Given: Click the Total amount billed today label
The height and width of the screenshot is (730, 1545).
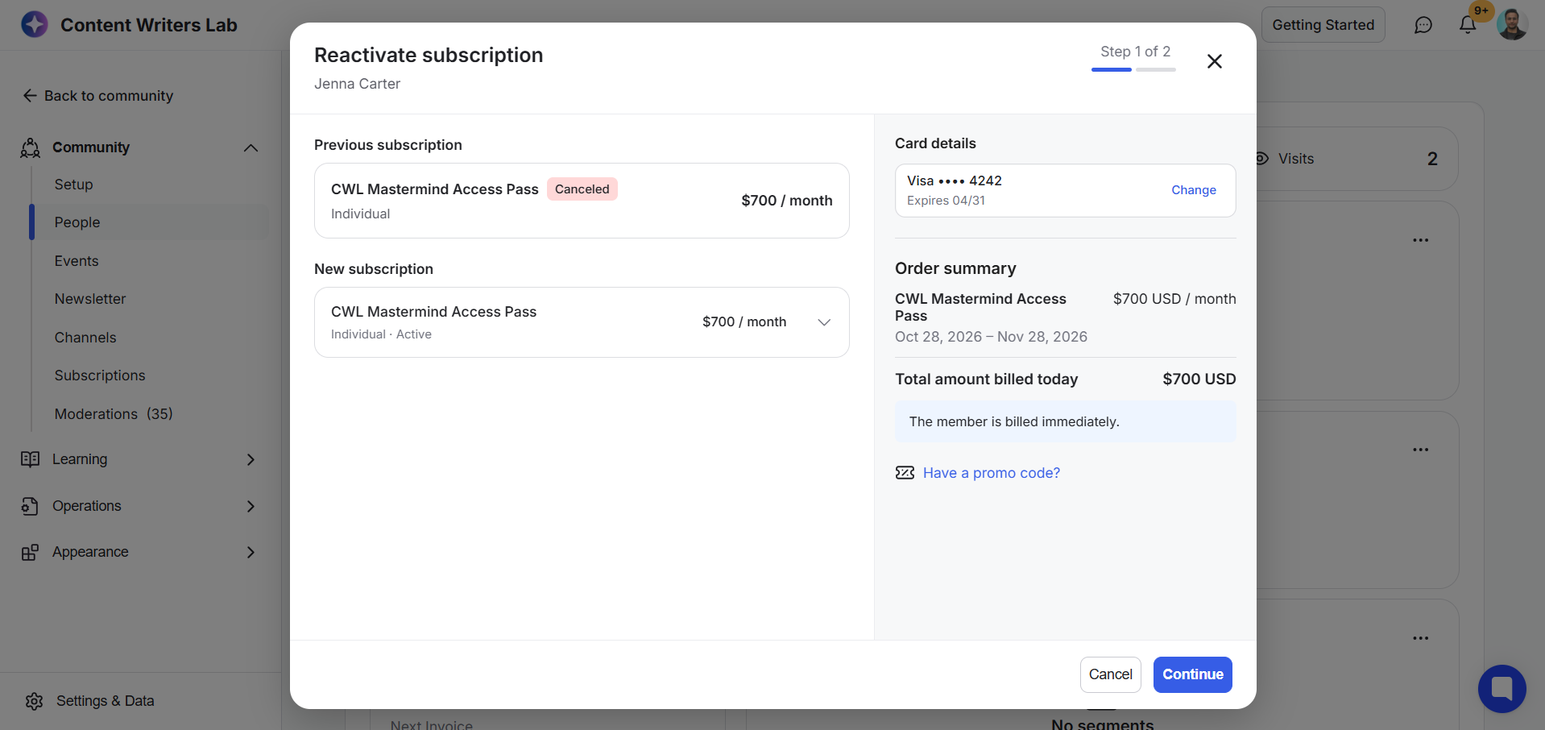Looking at the screenshot, I should click(986, 380).
